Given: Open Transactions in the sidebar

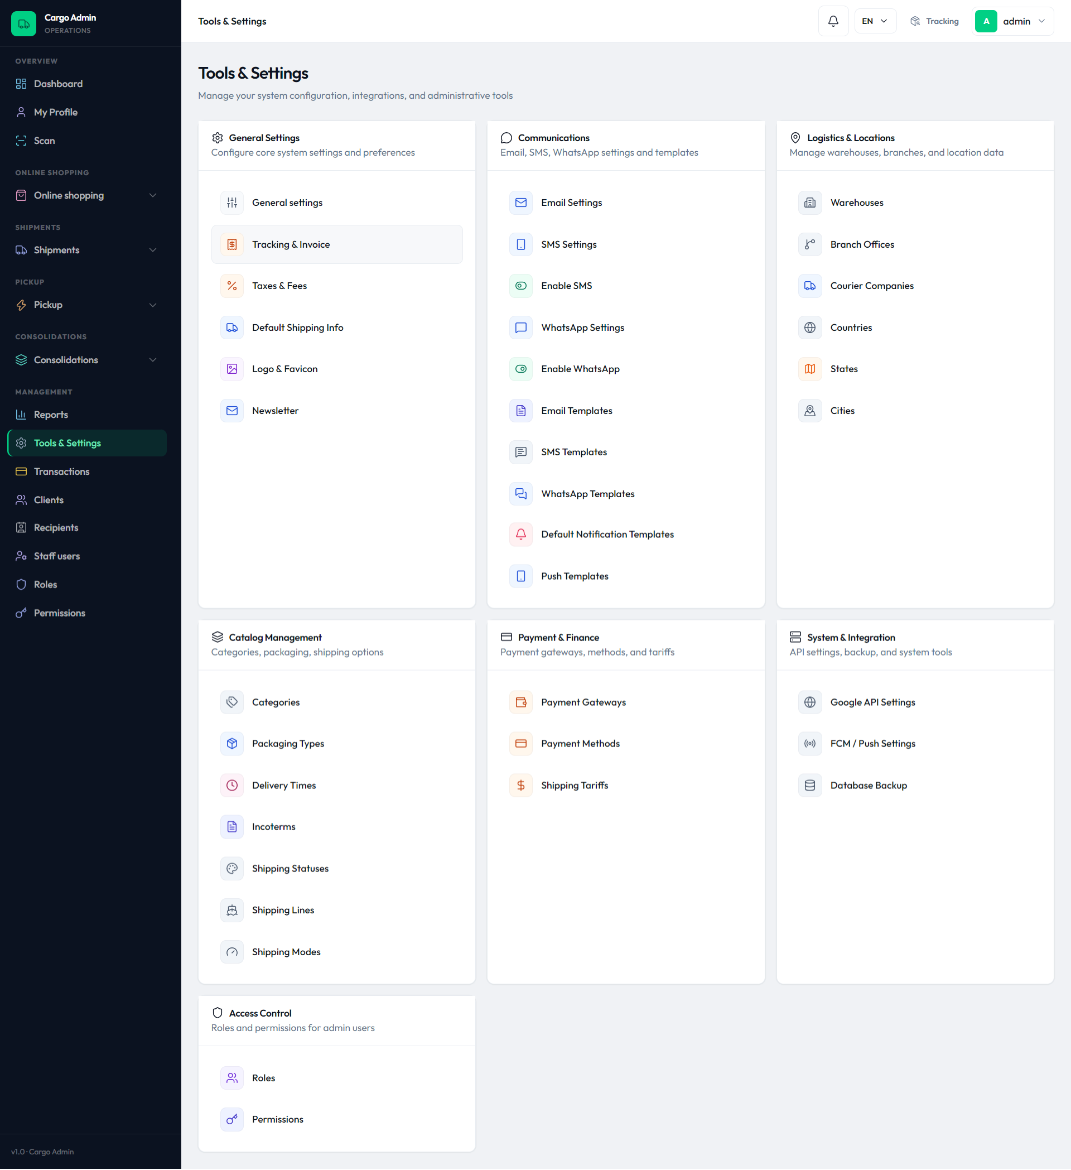Looking at the screenshot, I should 87,472.
